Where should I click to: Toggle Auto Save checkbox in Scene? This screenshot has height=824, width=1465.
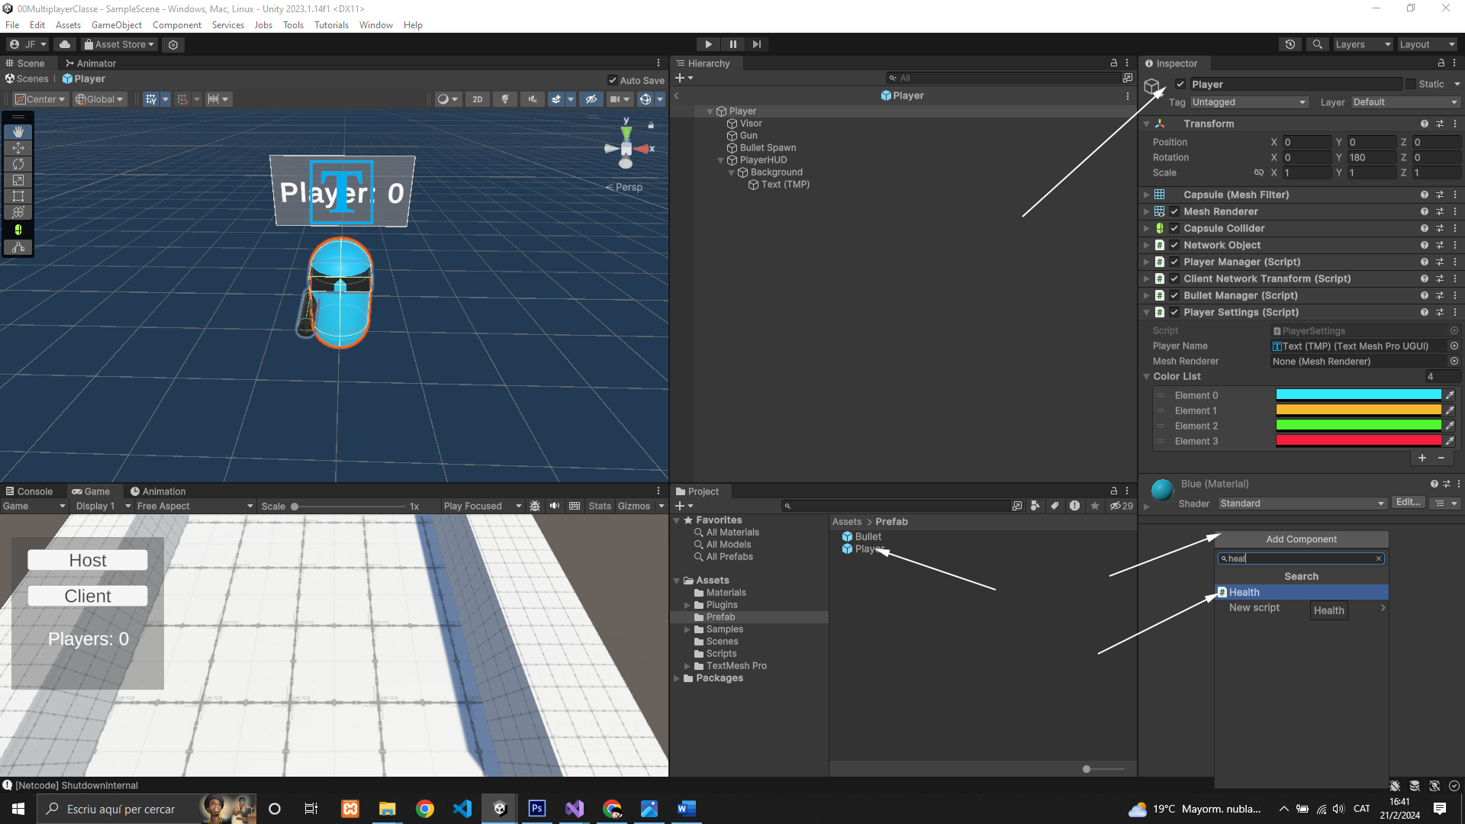(613, 80)
